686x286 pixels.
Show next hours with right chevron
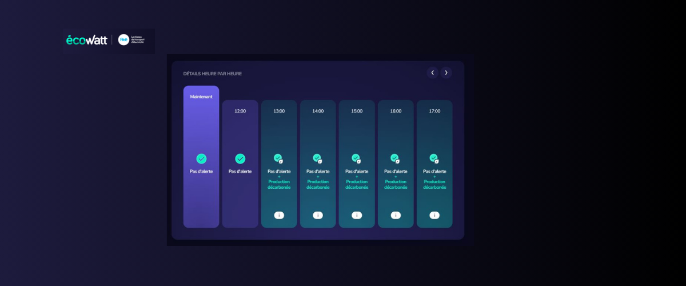pyautogui.click(x=446, y=73)
